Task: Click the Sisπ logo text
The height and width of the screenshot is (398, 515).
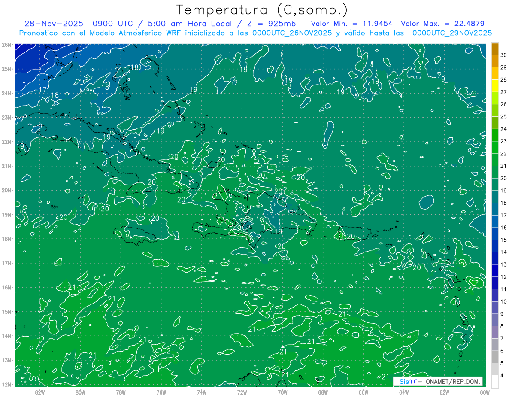Action: 408,381
